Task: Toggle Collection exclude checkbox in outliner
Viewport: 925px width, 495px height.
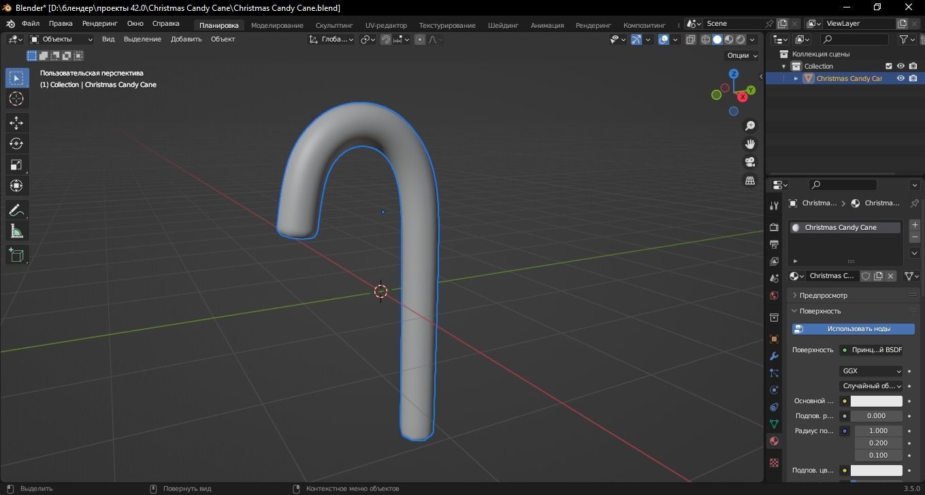Action: [888, 66]
